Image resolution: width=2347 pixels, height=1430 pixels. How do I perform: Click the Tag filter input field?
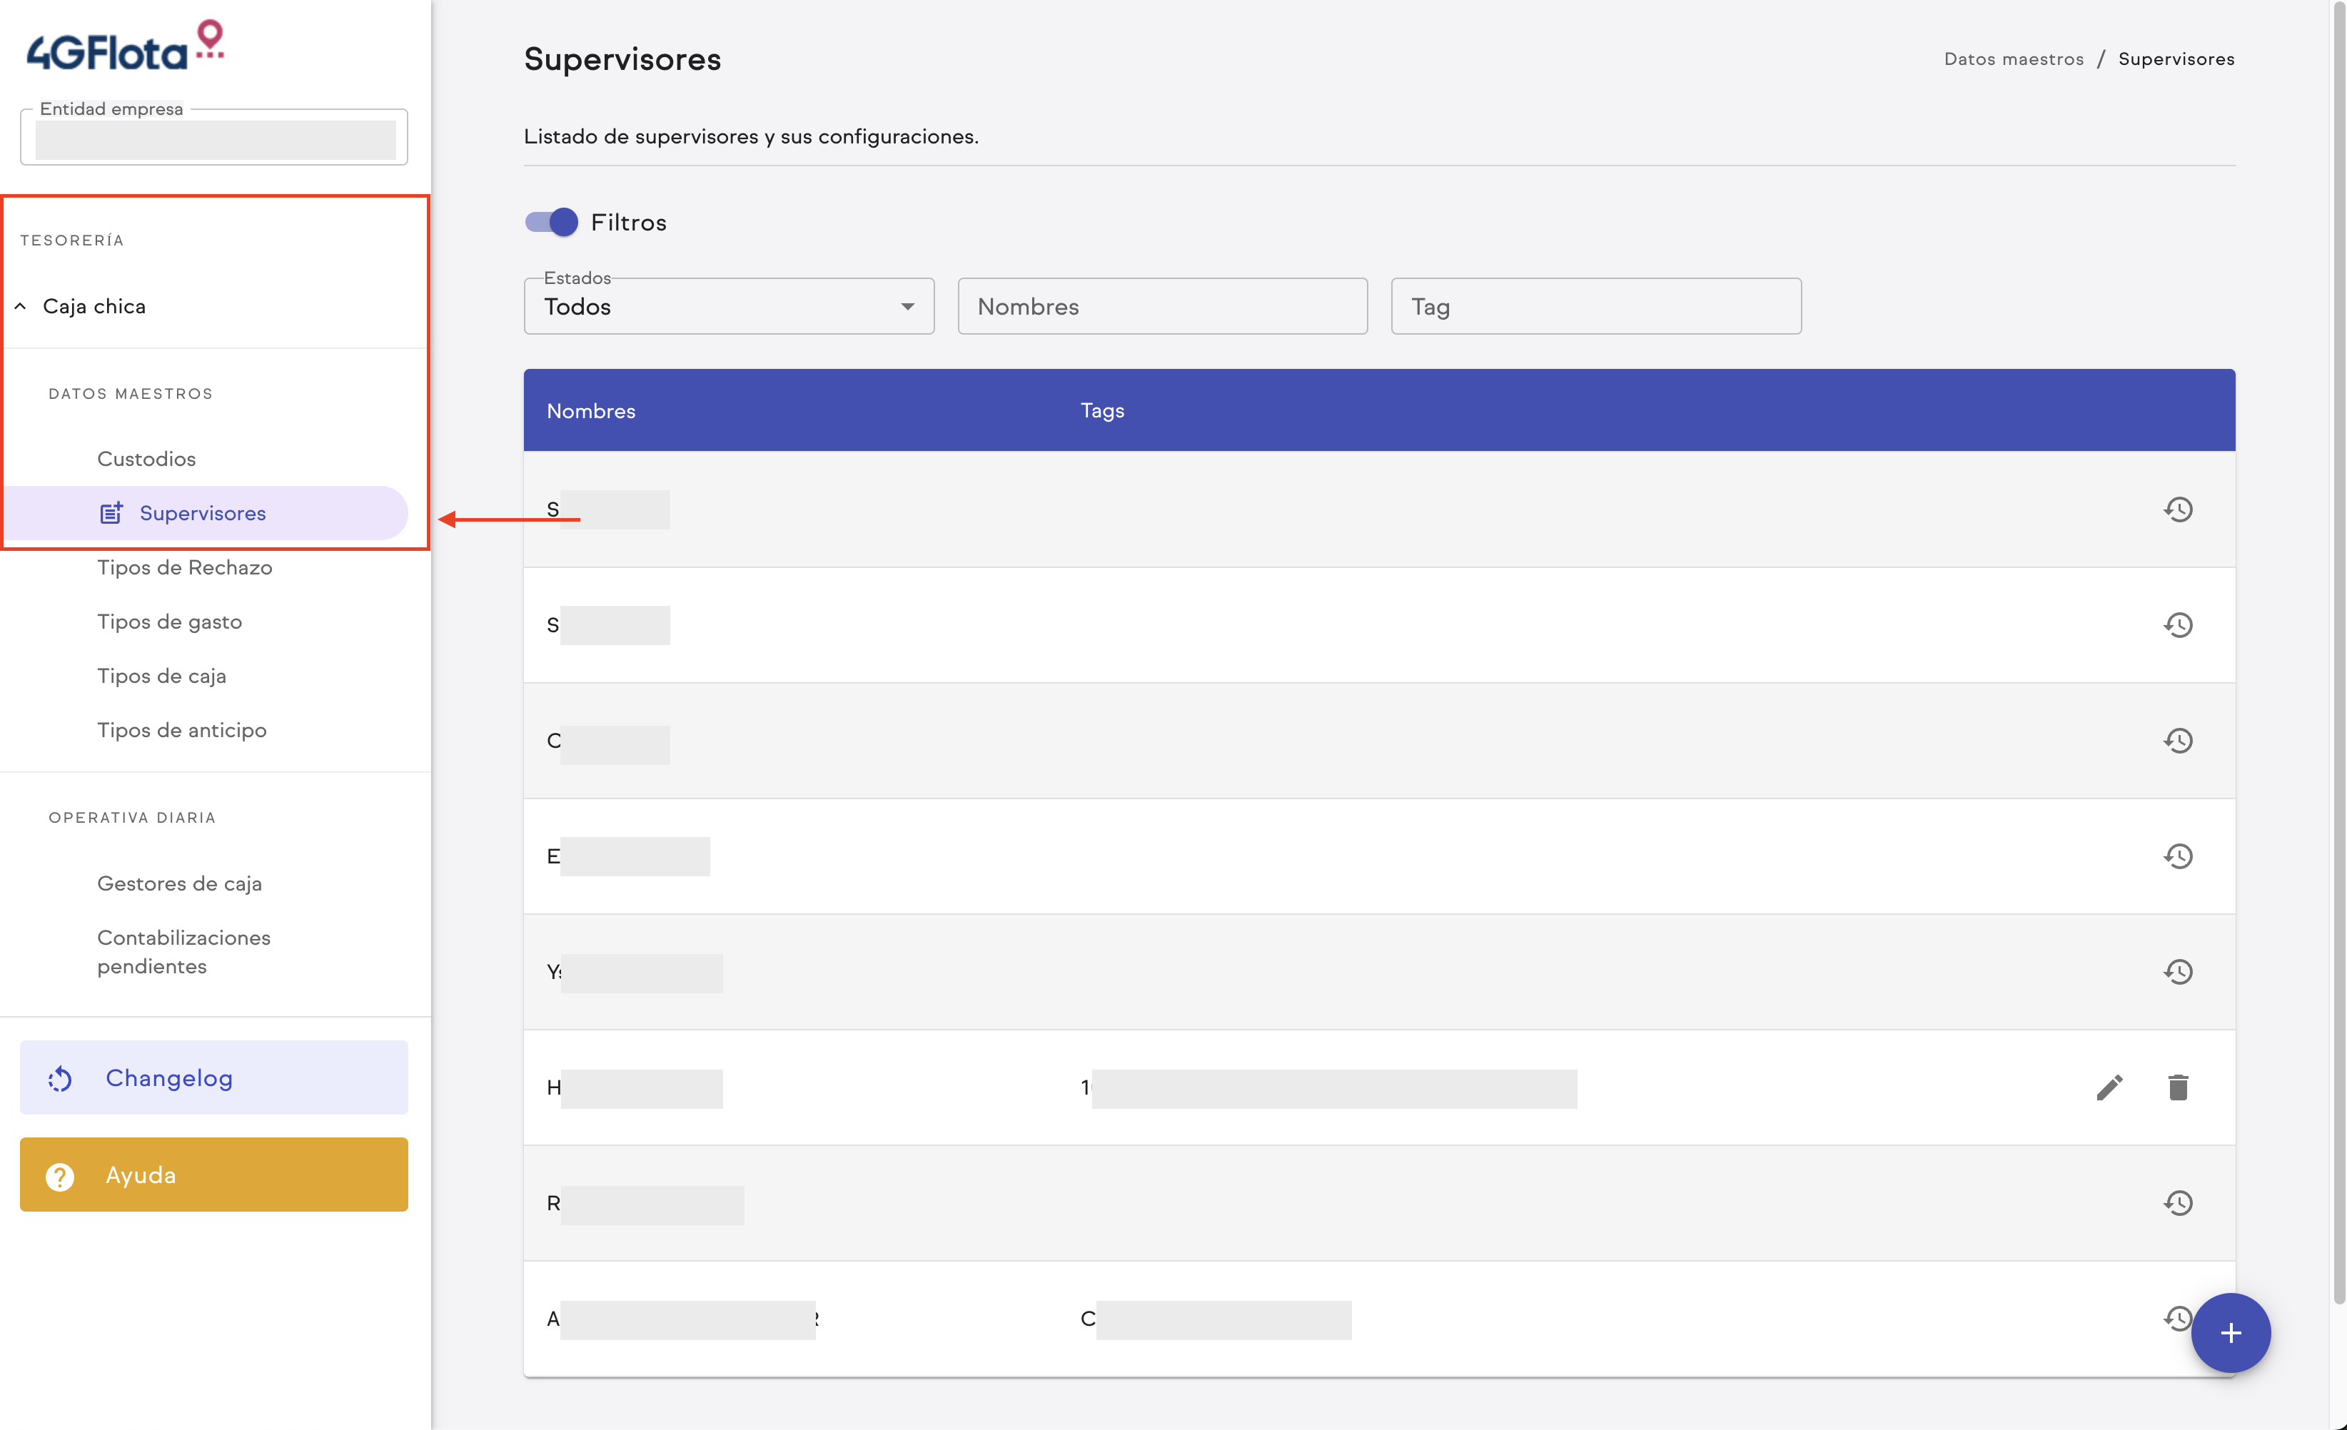click(1595, 307)
